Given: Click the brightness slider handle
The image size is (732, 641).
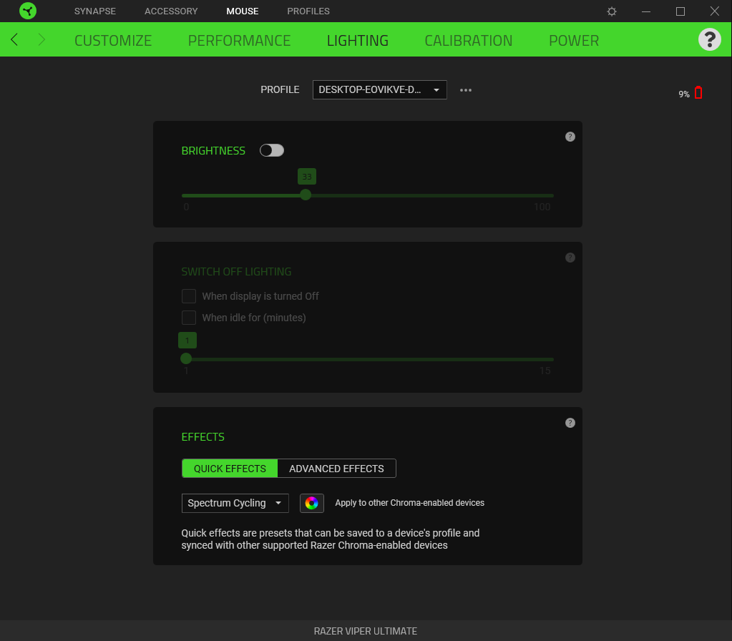Looking at the screenshot, I should (x=306, y=195).
